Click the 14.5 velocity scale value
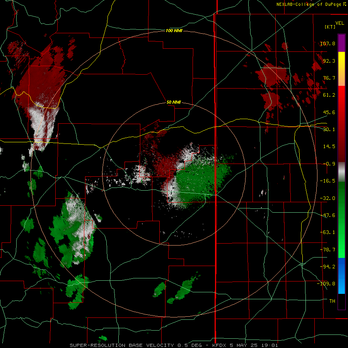Screen dimensions: 348x348 329,147
